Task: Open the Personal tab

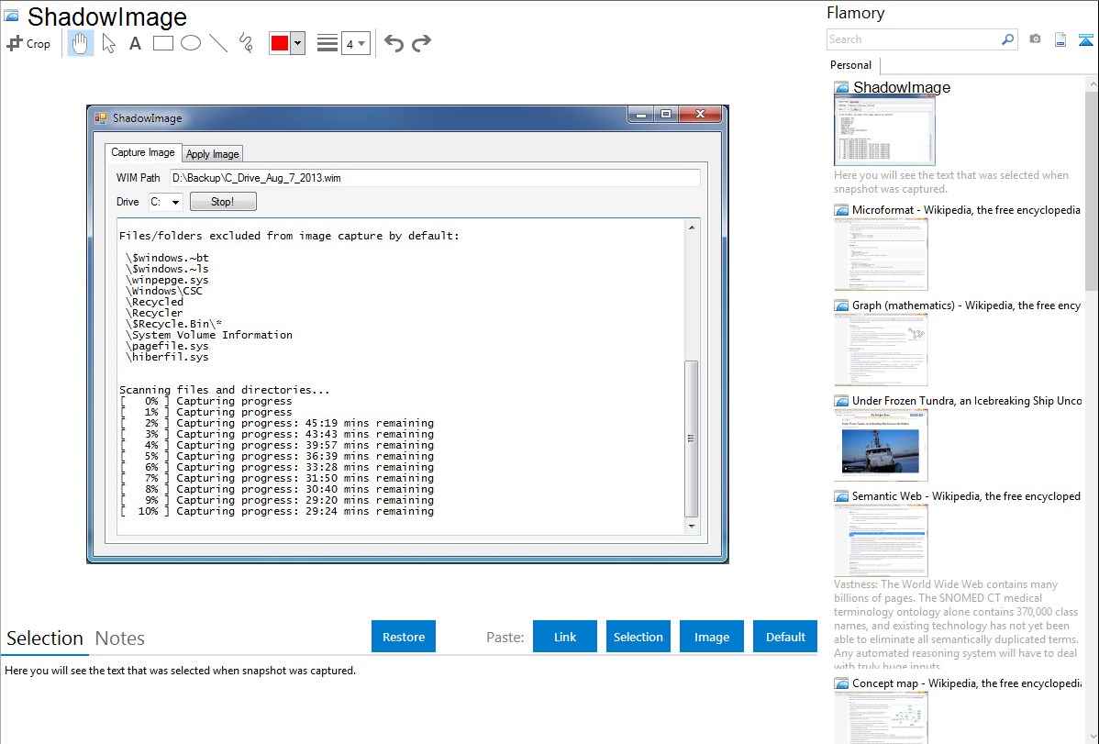Action: (x=850, y=65)
